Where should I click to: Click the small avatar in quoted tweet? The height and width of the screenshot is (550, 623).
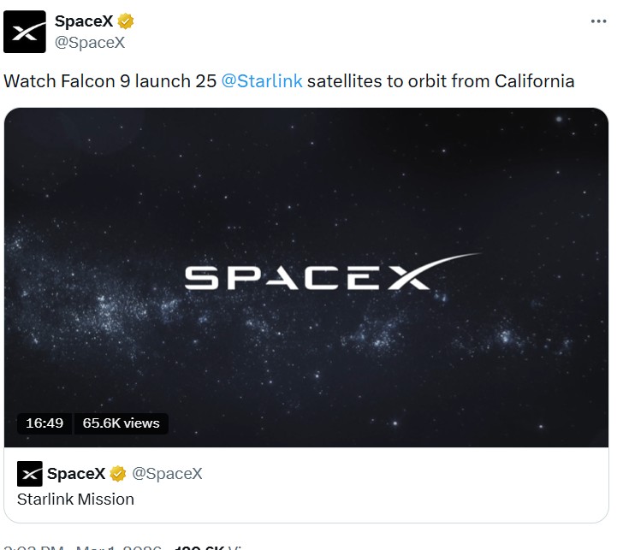(30, 473)
